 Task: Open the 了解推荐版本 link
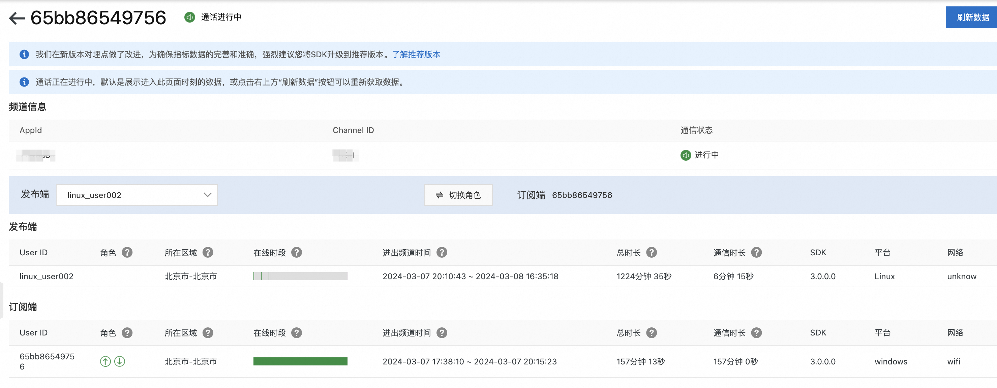point(416,55)
